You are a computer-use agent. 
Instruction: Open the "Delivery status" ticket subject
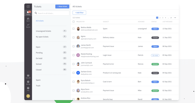point(108,37)
